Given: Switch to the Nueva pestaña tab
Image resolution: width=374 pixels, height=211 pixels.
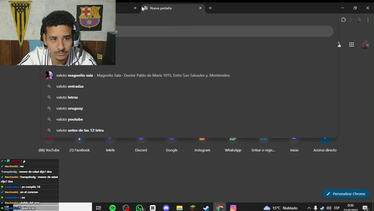Looking at the screenshot, I should tap(173, 8).
